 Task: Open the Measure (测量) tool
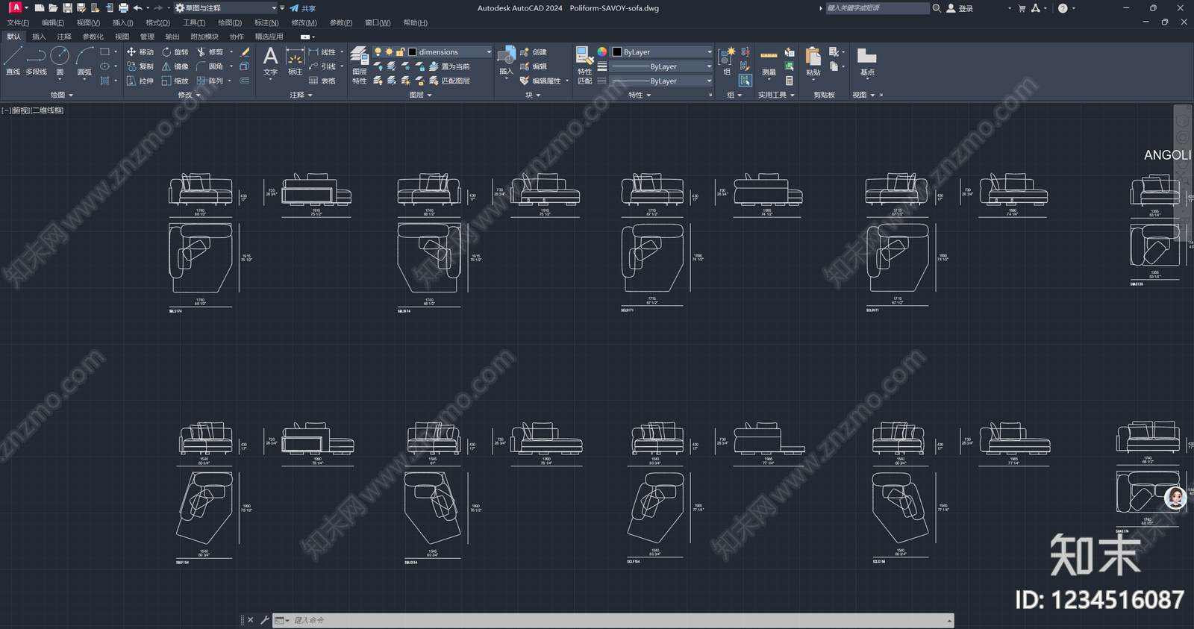[769, 63]
